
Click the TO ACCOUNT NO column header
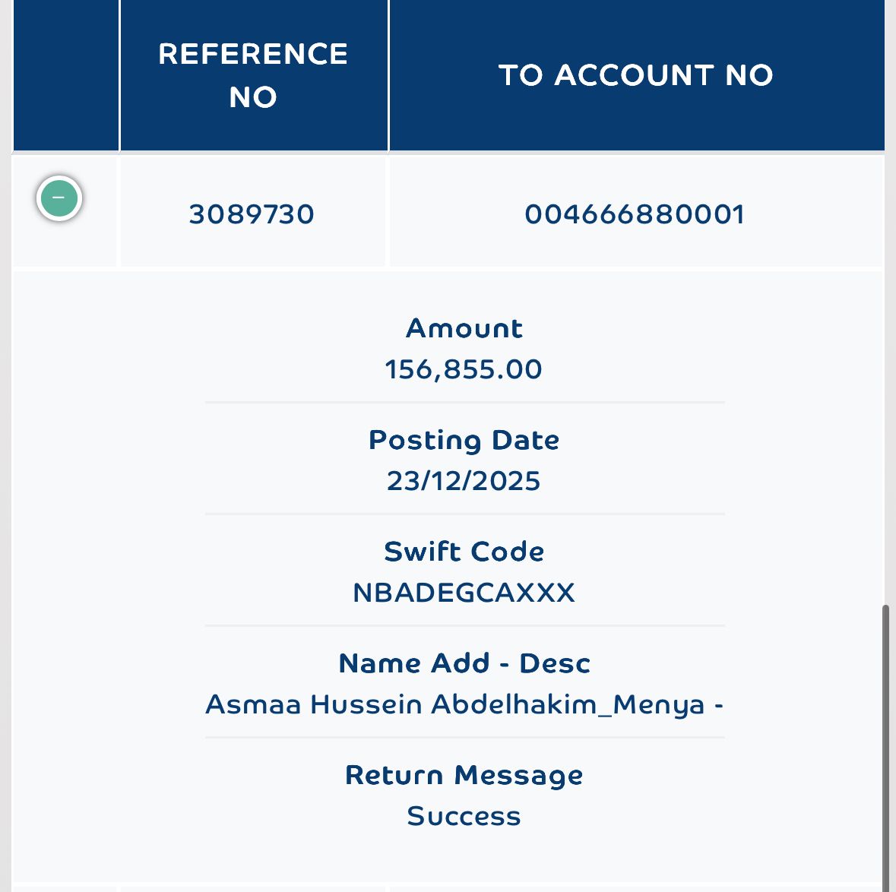click(x=637, y=75)
